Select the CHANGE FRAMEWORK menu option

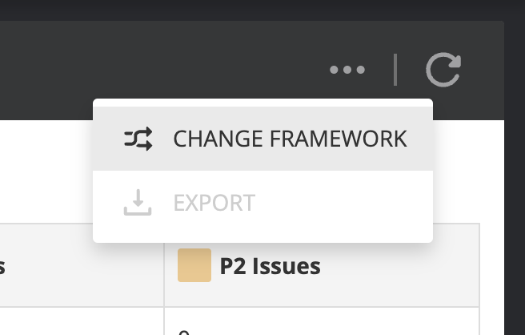tap(290, 139)
